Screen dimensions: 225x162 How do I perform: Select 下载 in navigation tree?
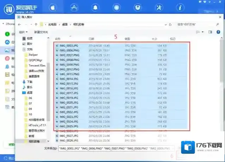pos(28,82)
